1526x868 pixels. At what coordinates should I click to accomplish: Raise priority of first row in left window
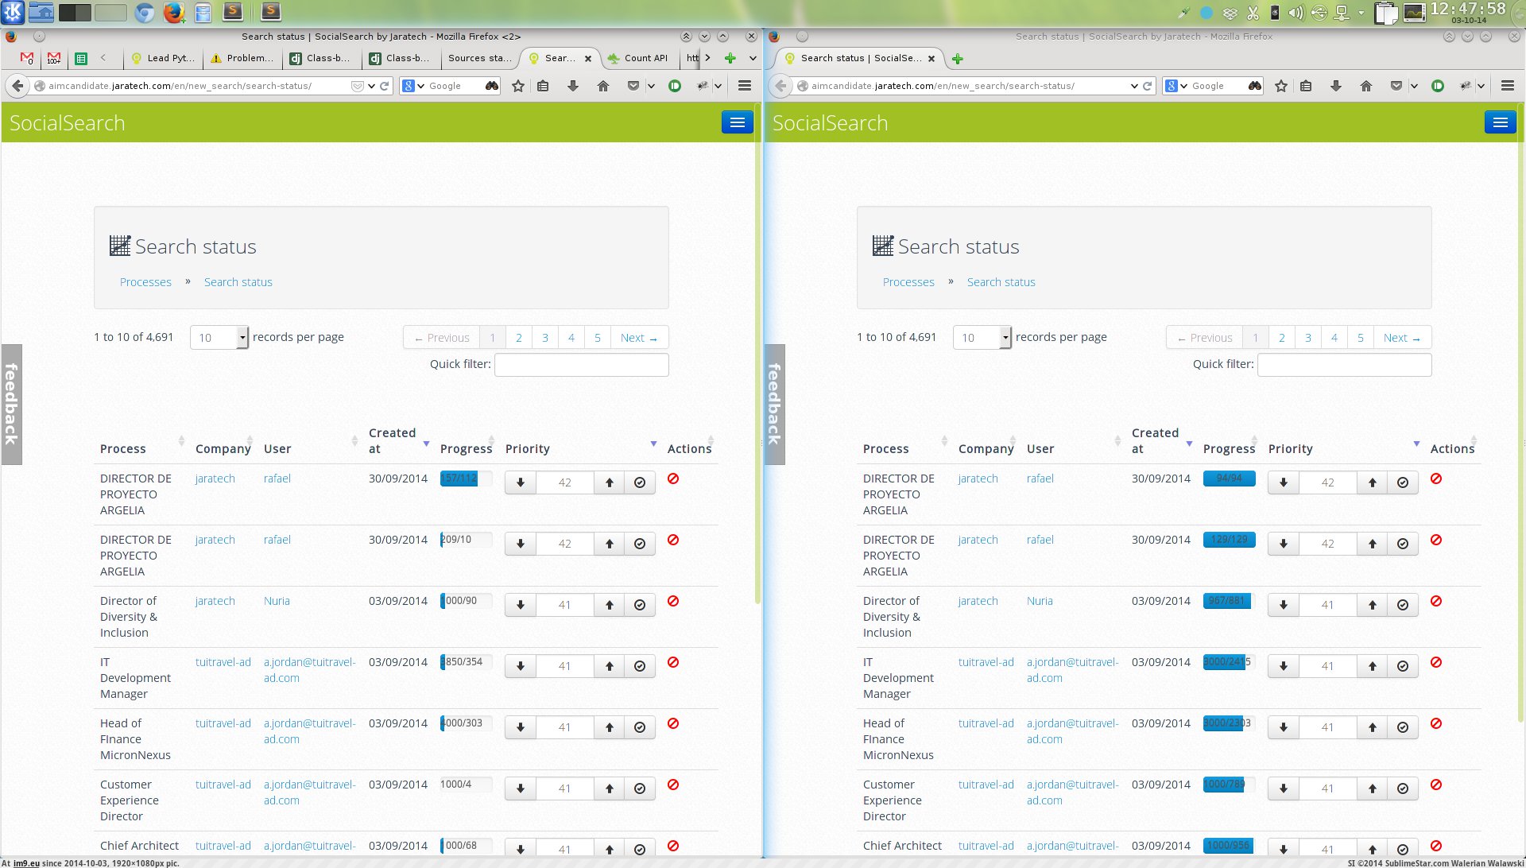pyautogui.click(x=610, y=482)
